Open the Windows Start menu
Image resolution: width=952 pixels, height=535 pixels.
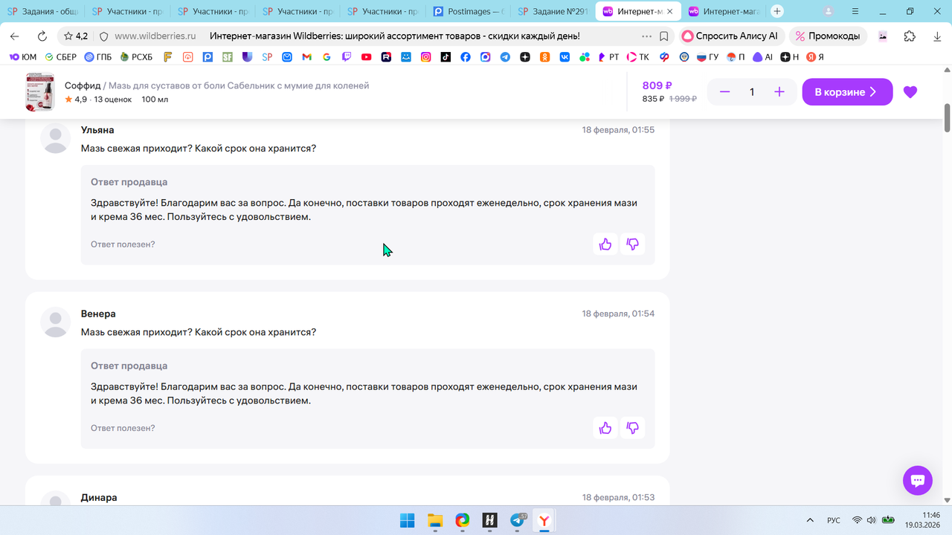tap(408, 520)
